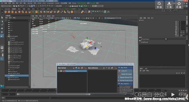Click the Disable All Caches button
This screenshot has width=189, height=102.
(x=125, y=74)
